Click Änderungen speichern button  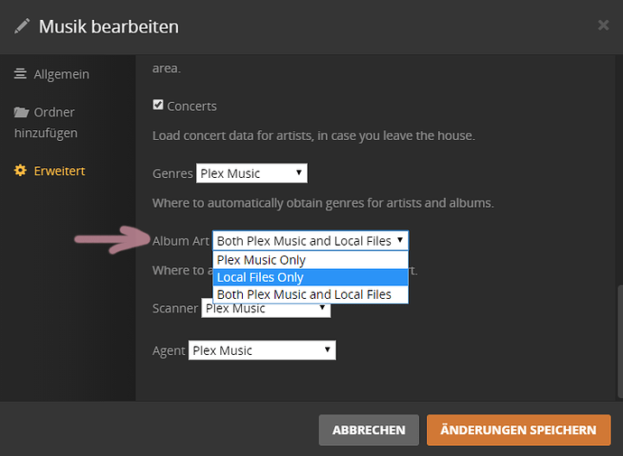(x=518, y=430)
